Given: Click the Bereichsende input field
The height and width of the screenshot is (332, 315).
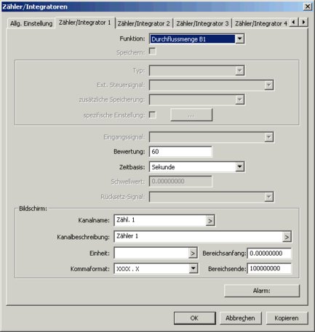Looking at the screenshot, I should pos(269,269).
